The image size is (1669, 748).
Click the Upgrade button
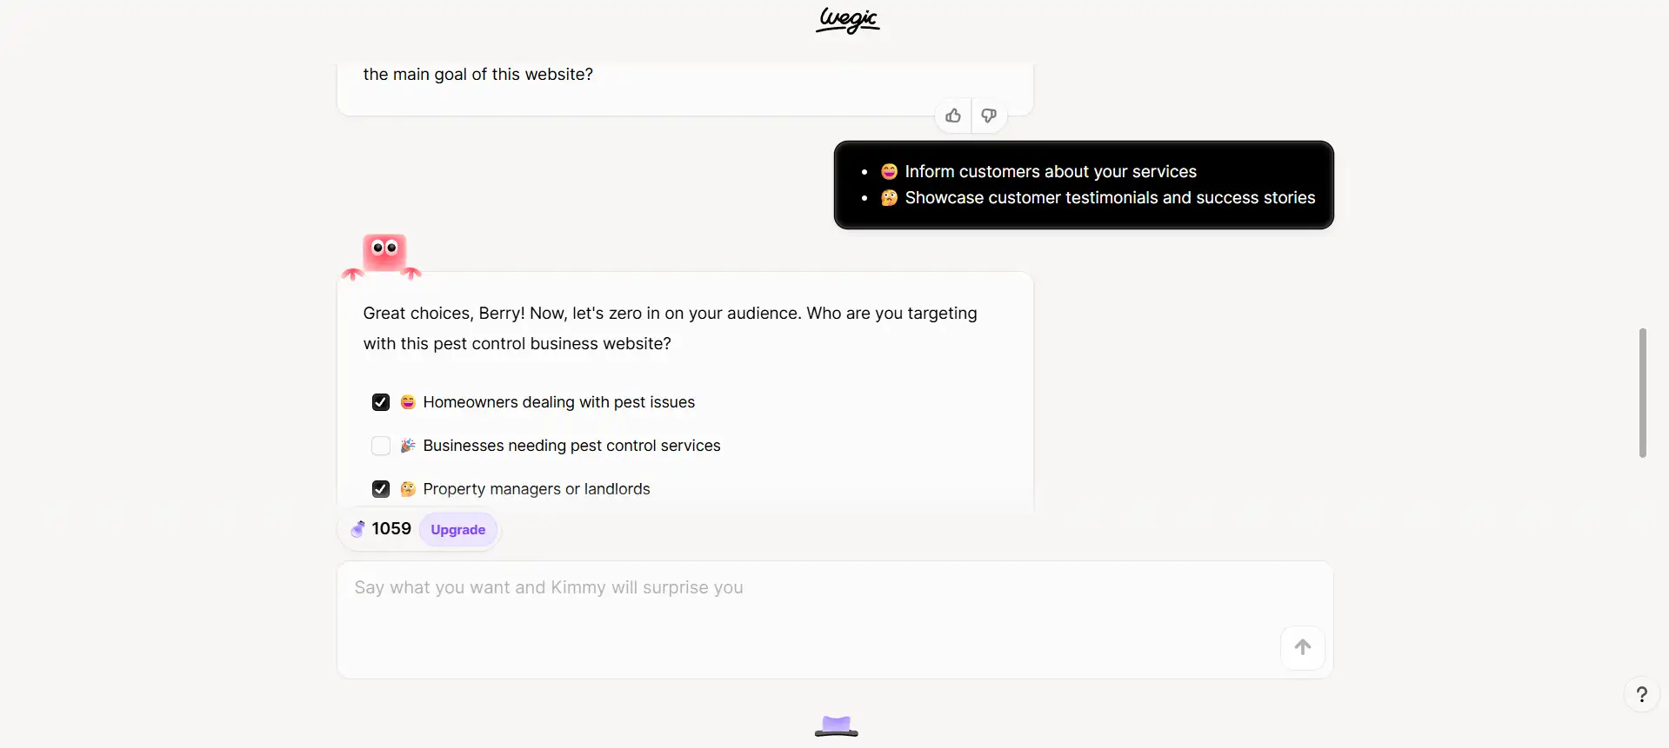click(458, 530)
